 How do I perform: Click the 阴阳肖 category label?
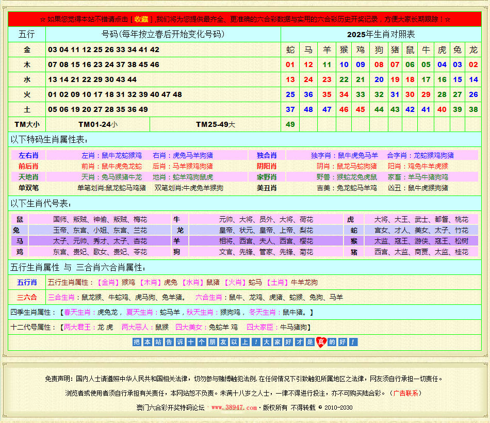pos(267,166)
